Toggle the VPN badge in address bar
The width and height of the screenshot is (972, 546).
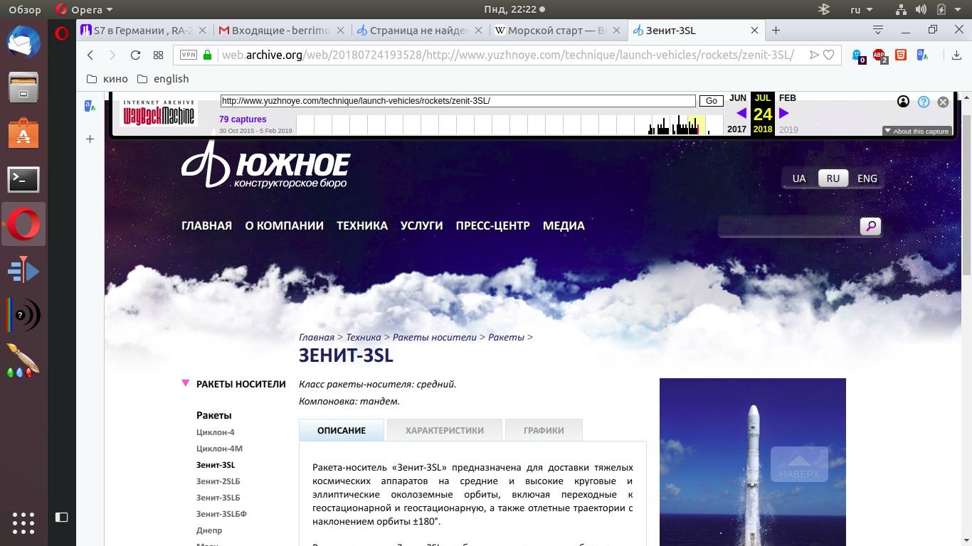[189, 55]
